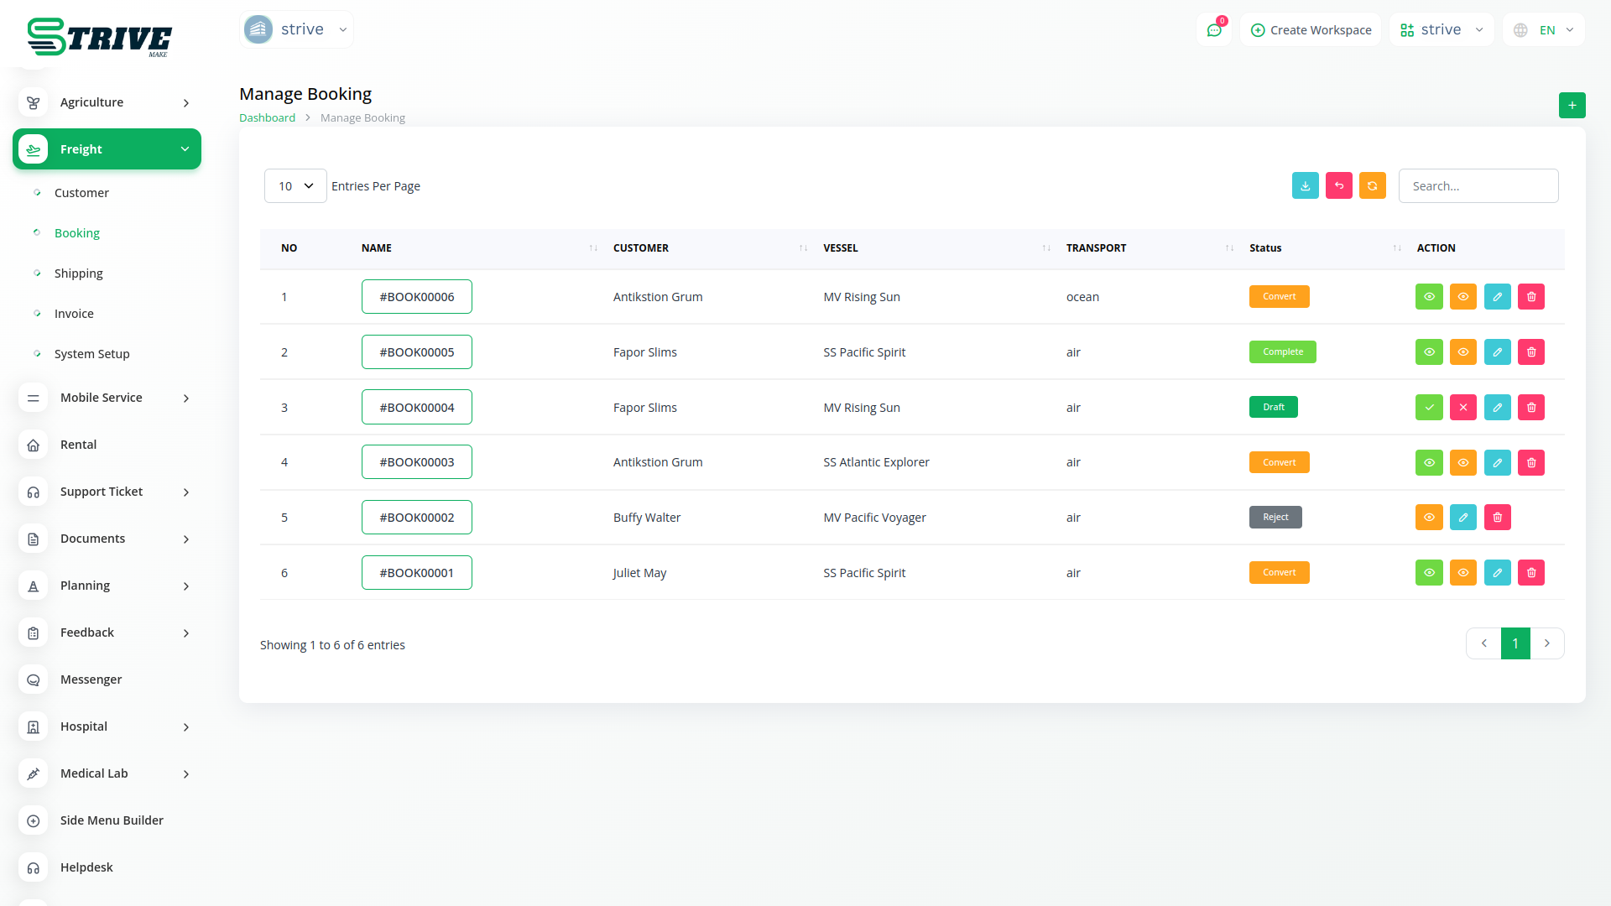Open the entries per page dropdown
The image size is (1611, 906).
[295, 186]
